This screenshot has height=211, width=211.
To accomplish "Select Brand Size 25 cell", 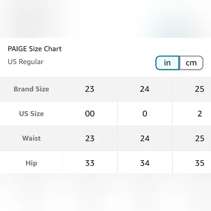I will pos(192,89).
